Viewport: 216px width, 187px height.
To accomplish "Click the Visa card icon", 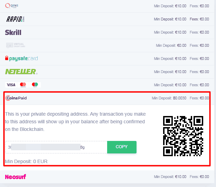I will pyautogui.click(x=11, y=85).
